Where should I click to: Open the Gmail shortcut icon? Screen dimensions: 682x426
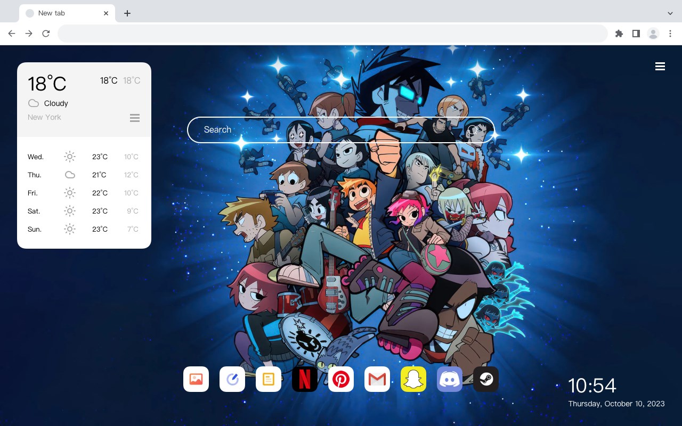point(377,379)
